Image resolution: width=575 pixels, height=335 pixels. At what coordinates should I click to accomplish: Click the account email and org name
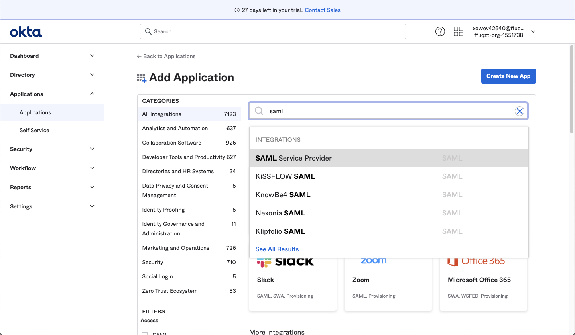click(x=499, y=32)
